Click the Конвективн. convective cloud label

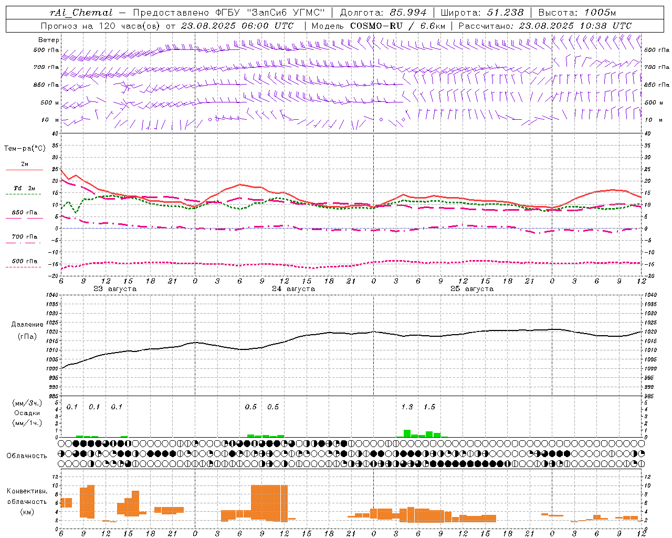27,491
